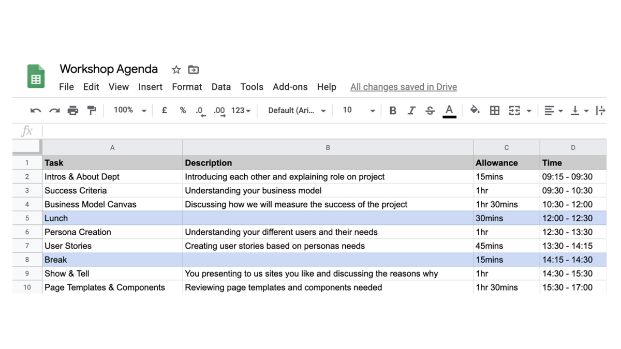Open the borders grid tool

[x=495, y=111]
